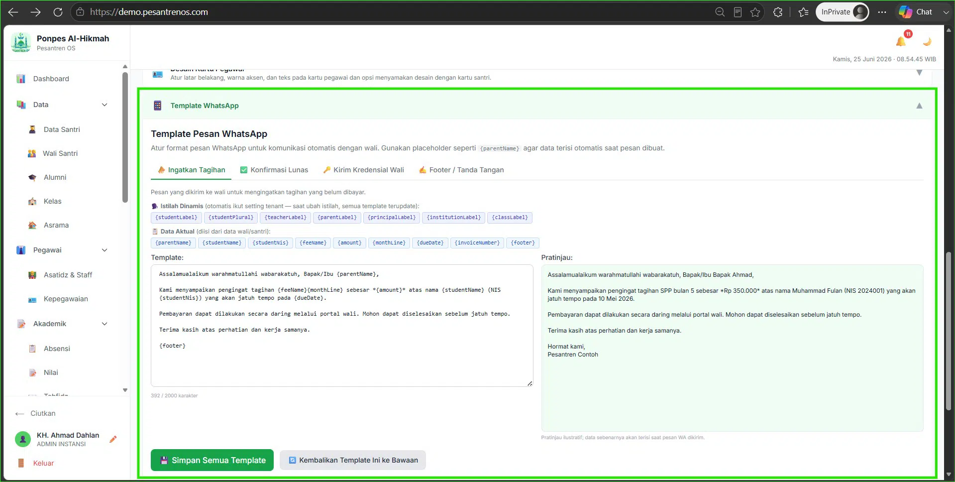
Task: Insert the {amount} placeholder
Action: point(350,243)
